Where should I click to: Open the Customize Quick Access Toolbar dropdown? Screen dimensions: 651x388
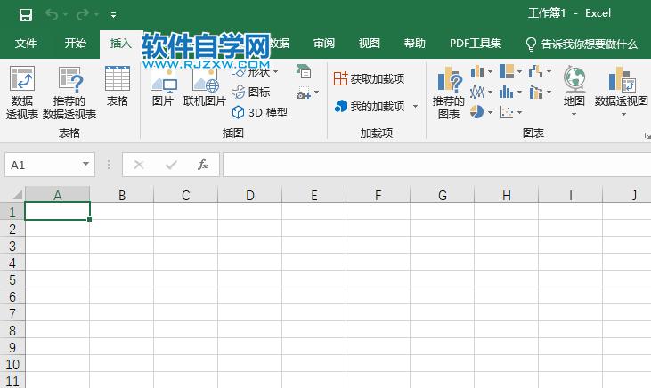113,15
